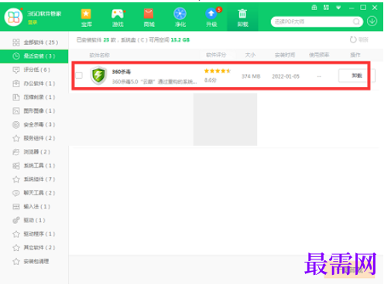Image resolution: width=391 pixels, height=288 pixels.
Task: Open the main menu dropdown triangle
Action: pyautogui.click(x=338, y=8)
